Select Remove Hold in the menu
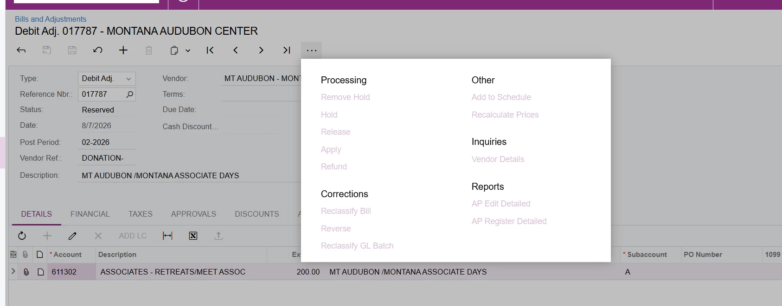The width and height of the screenshot is (782, 306). (x=346, y=97)
